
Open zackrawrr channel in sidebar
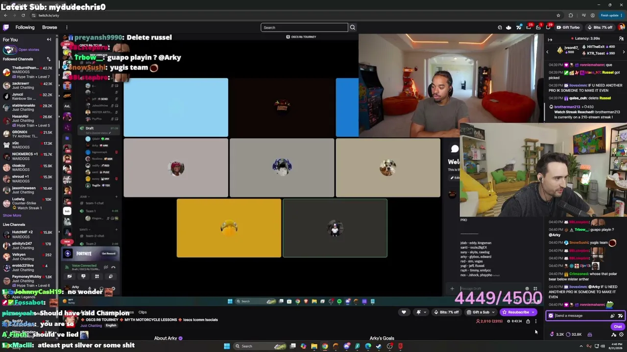coord(27,86)
